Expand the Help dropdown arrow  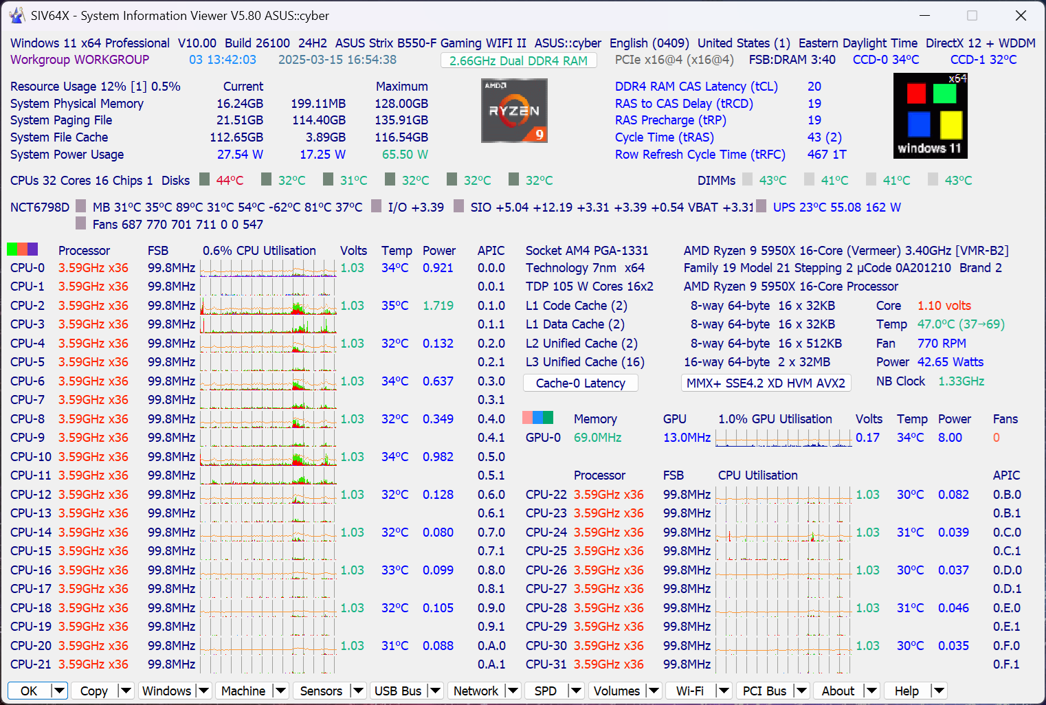pyautogui.click(x=939, y=691)
